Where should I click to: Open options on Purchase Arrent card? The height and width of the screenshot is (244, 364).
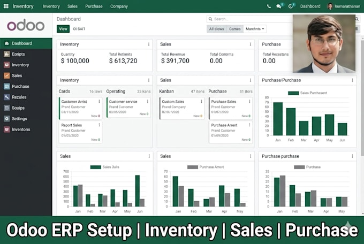249,125
